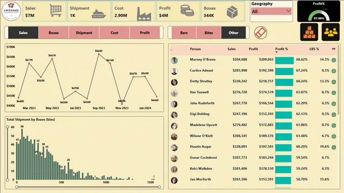
Task: Select the Profit measure button
Action: (145, 33)
